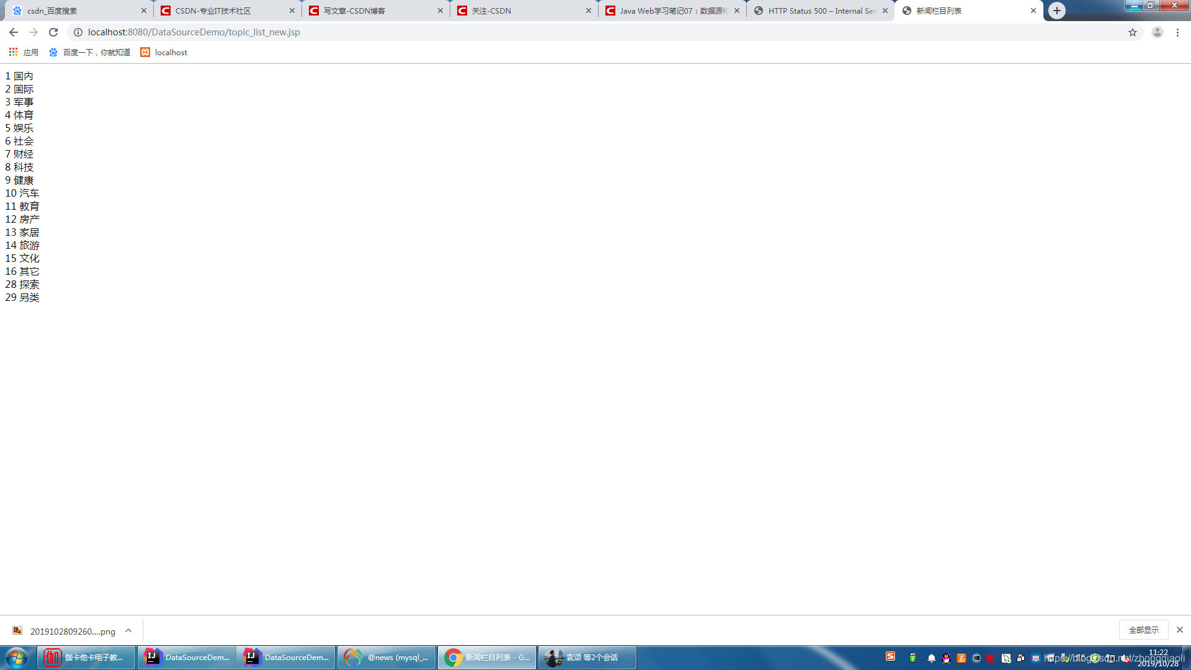The height and width of the screenshot is (670, 1191).
Task: Open @news mysql taskbar window
Action: [386, 657]
